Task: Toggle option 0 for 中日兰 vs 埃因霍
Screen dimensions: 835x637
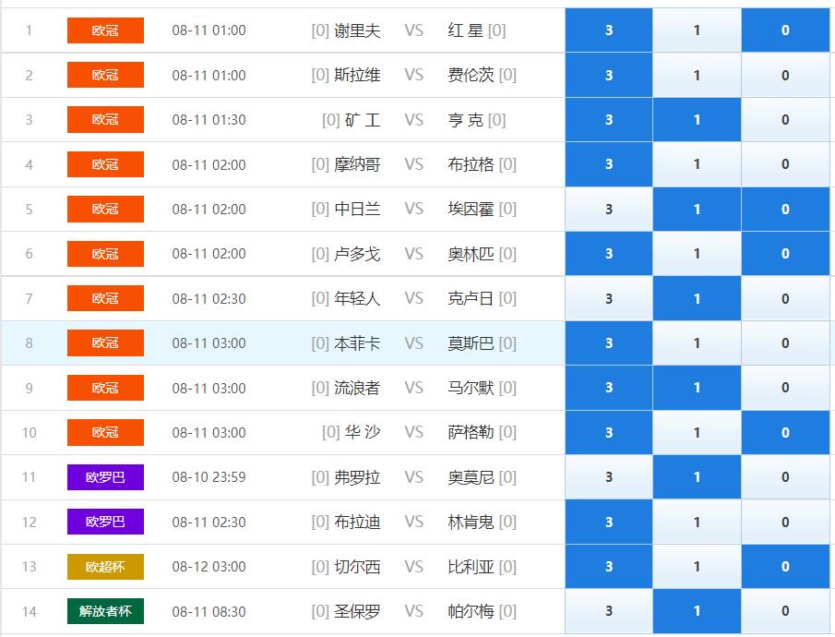Action: tap(785, 209)
